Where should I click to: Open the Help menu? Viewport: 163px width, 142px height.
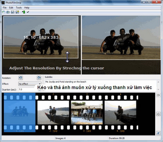[27, 7]
